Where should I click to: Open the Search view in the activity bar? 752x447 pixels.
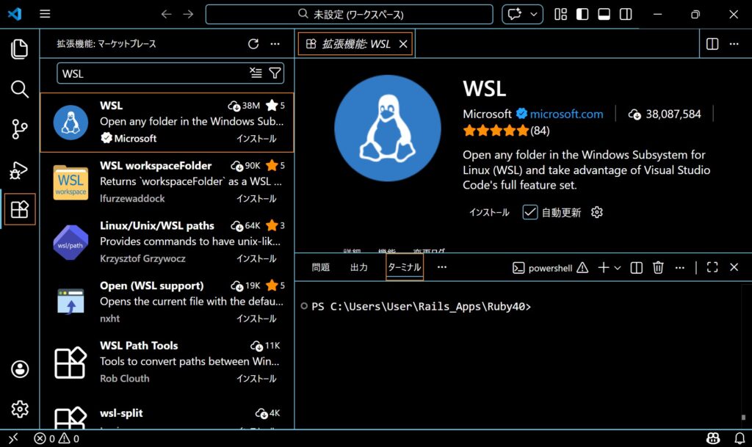tap(19, 90)
